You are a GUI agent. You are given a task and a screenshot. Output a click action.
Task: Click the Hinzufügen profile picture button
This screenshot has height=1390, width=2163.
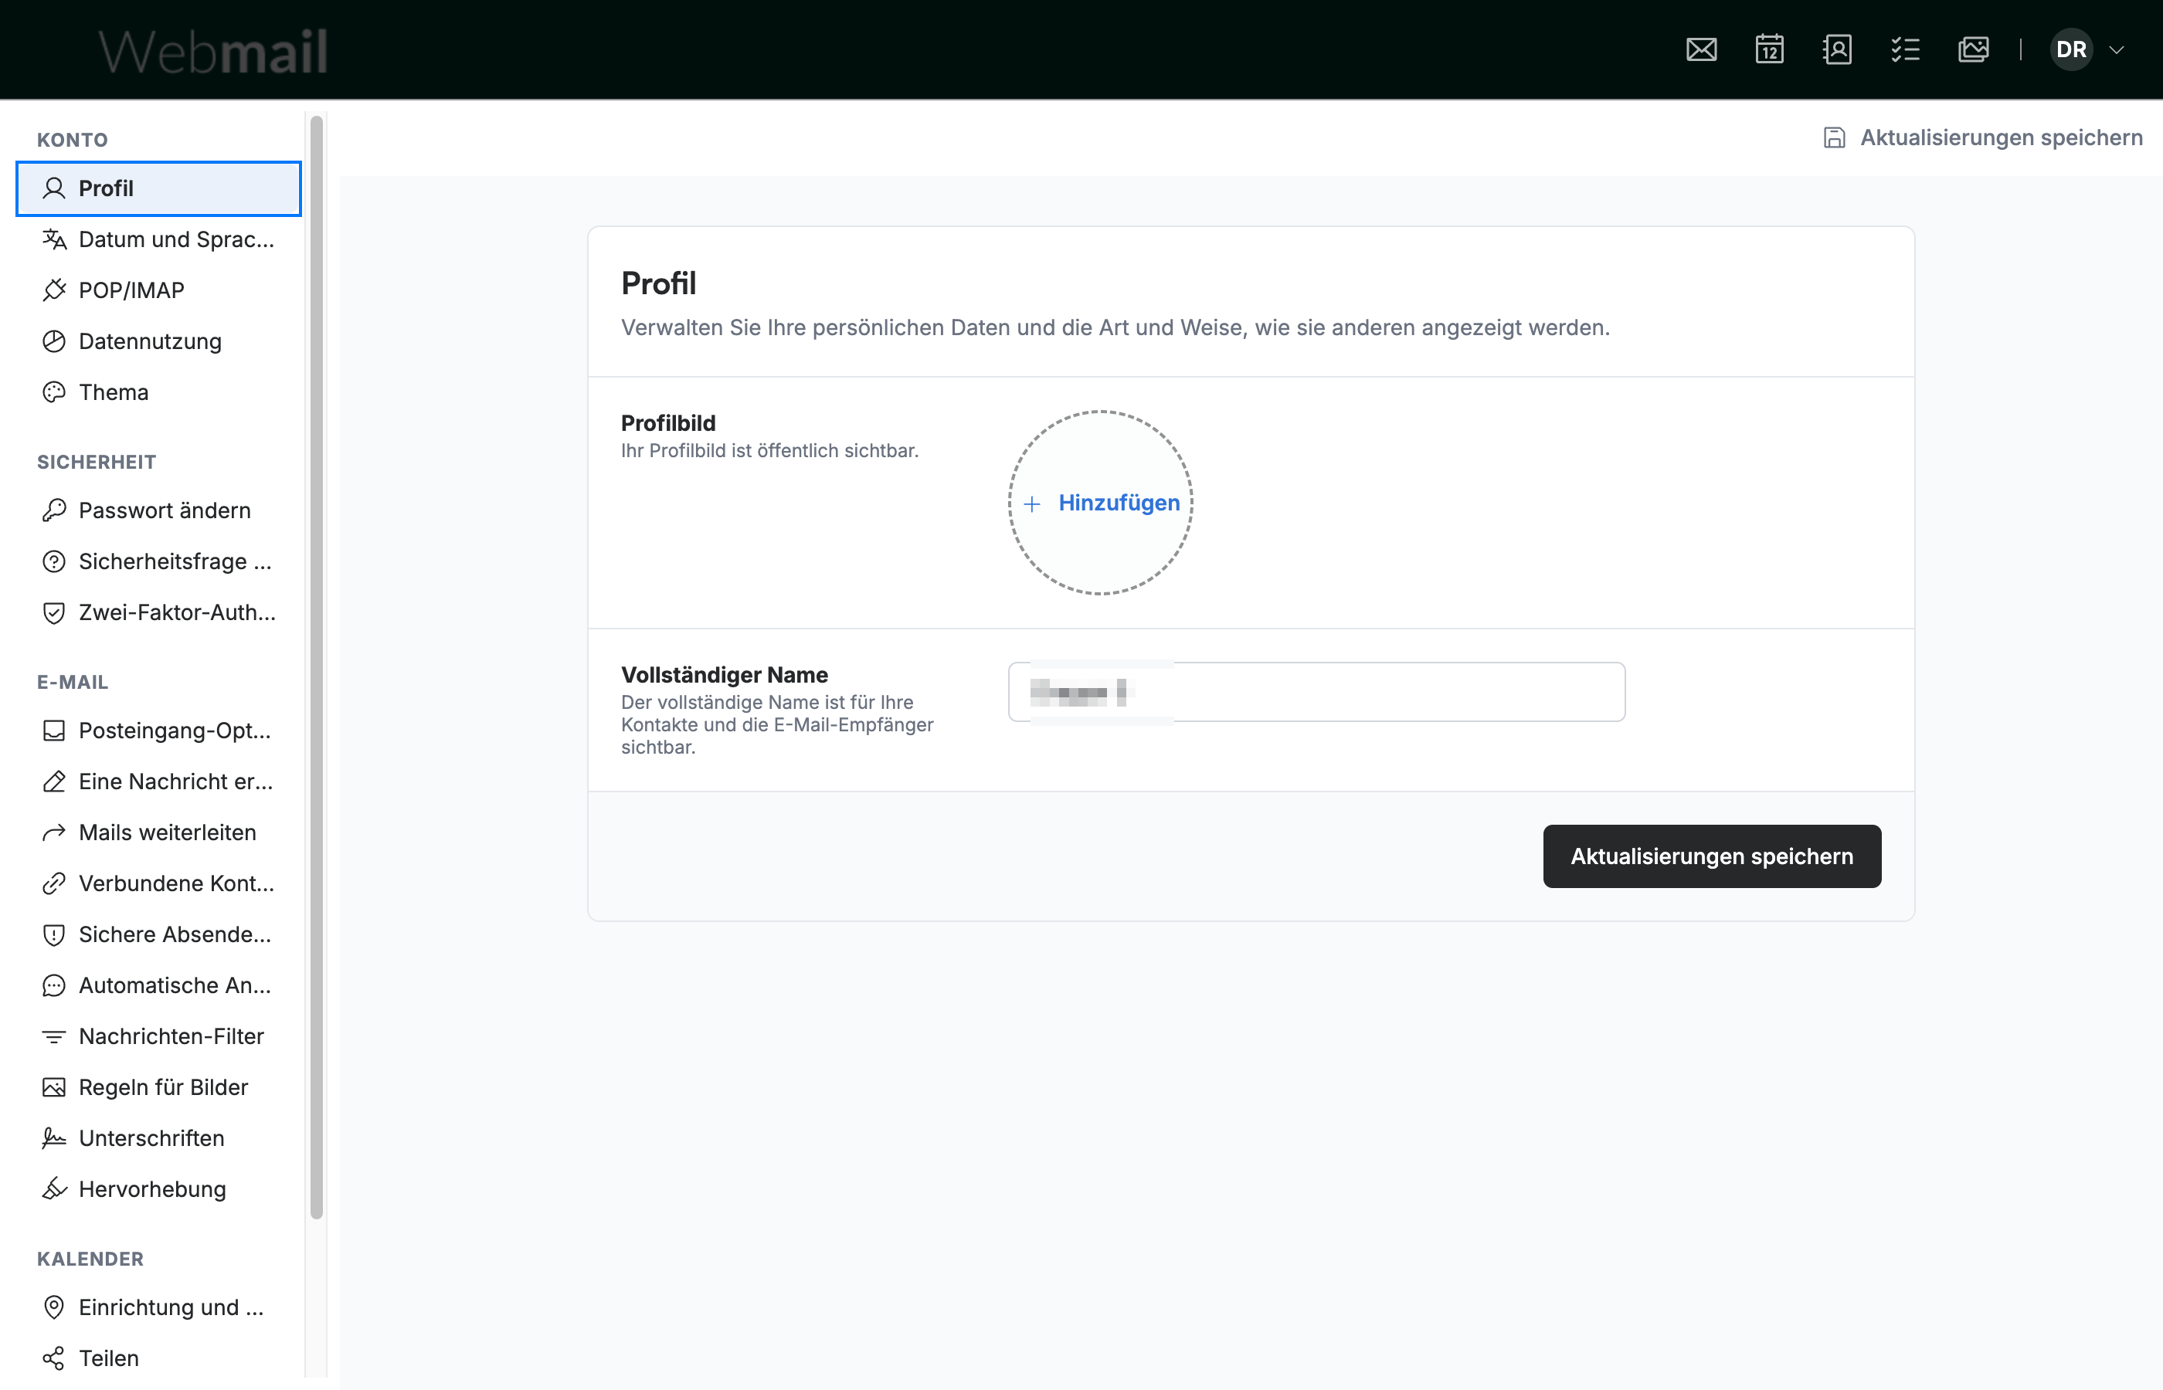point(1101,503)
